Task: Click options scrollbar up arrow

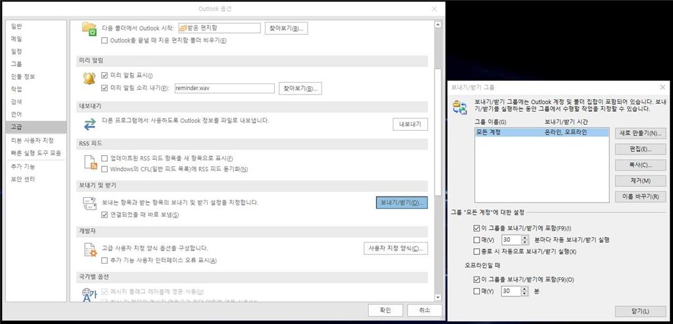Action: [438, 25]
